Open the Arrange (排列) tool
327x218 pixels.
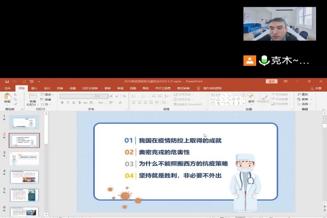[251, 97]
